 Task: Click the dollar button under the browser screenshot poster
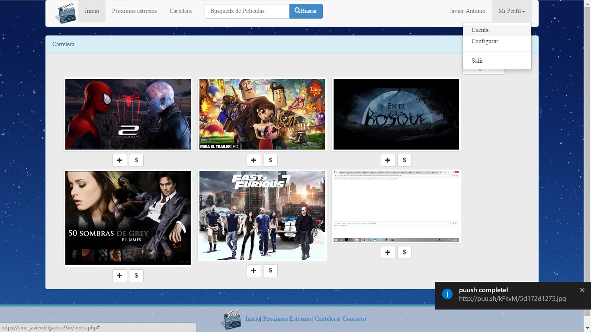point(405,252)
